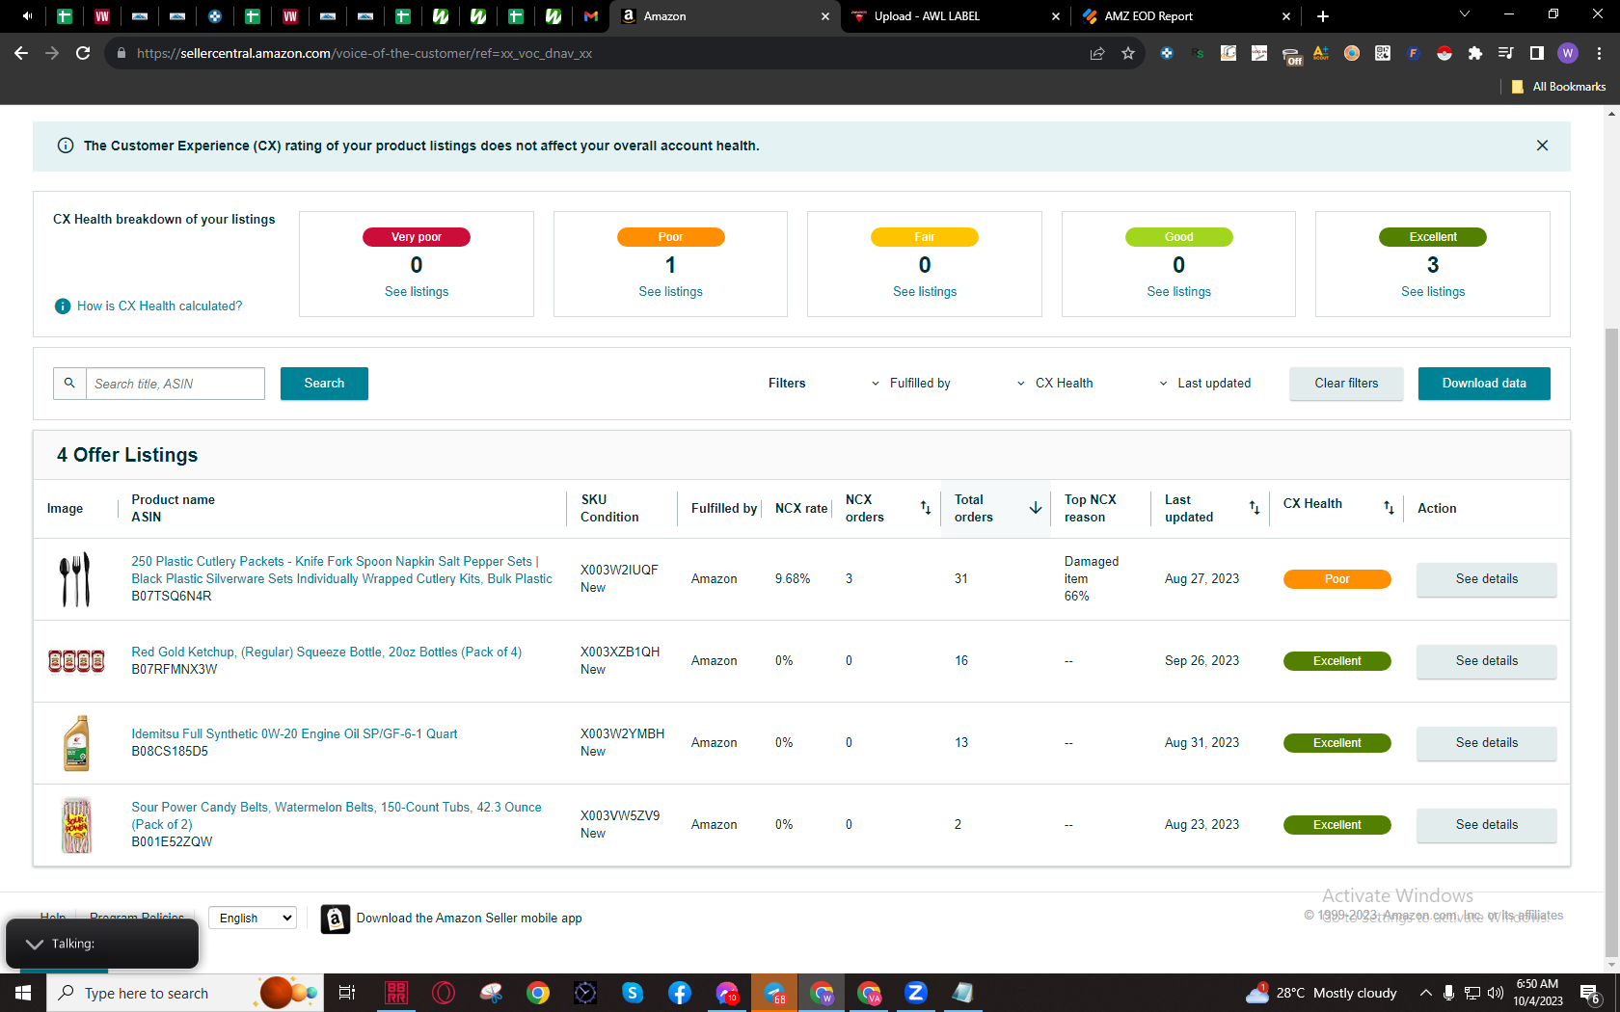
Task: Open the Red Gold Ketchup listing
Action: [x=327, y=652]
